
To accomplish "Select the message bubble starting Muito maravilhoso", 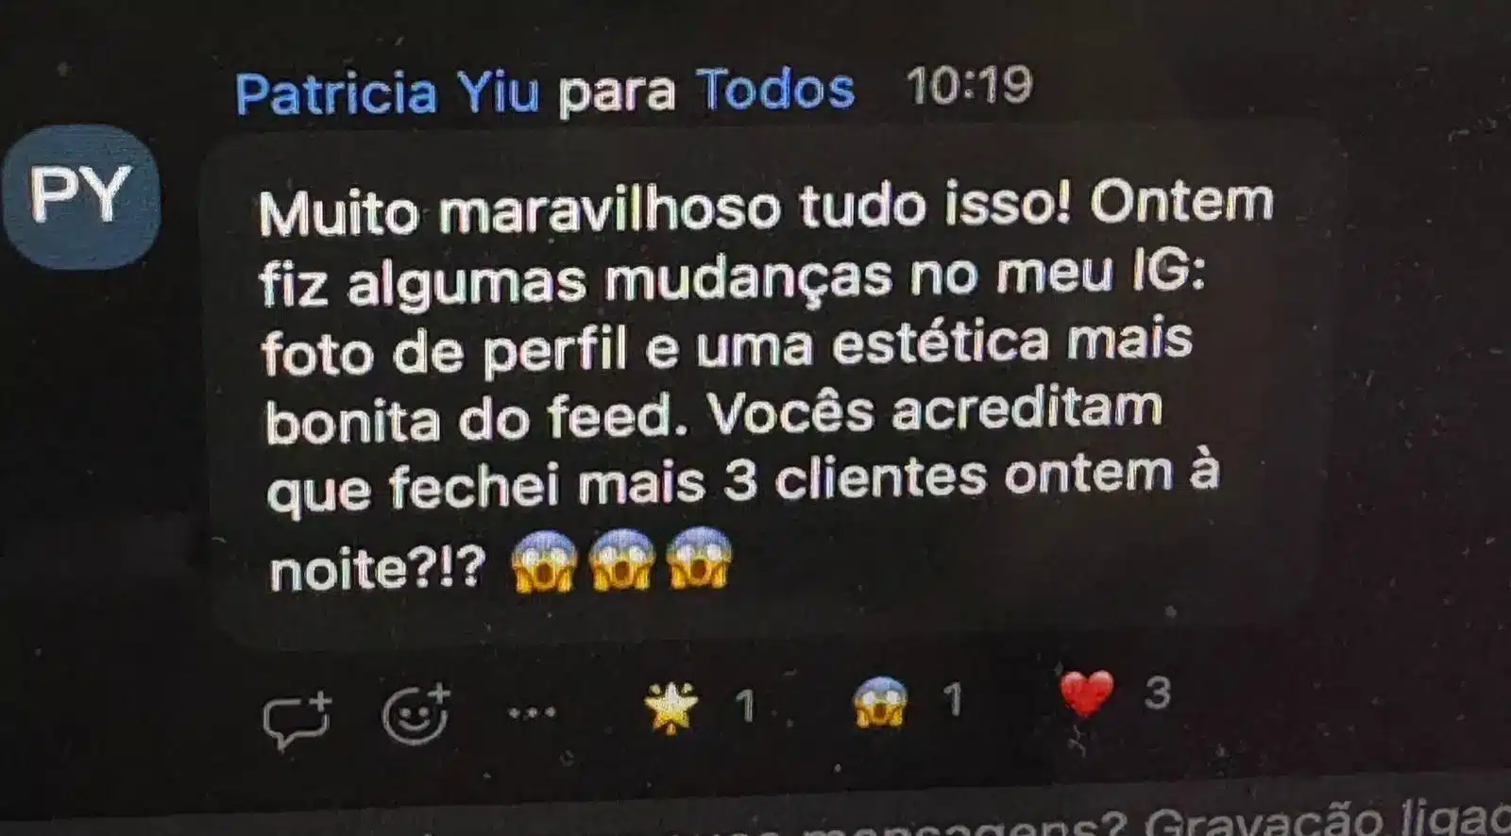I will [x=770, y=384].
